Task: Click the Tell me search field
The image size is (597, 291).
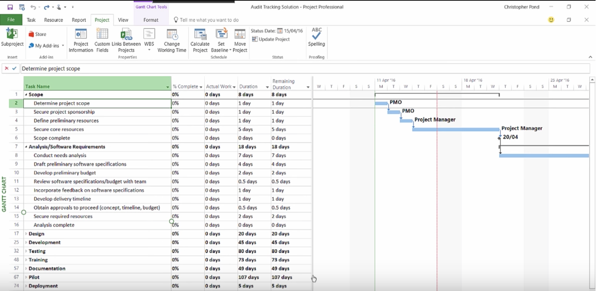Action: pyautogui.click(x=209, y=20)
